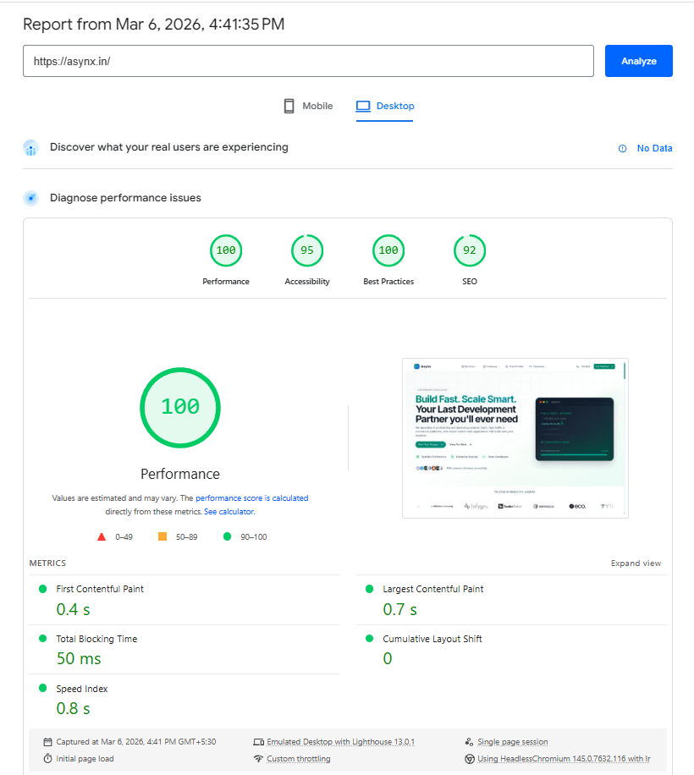The height and width of the screenshot is (775, 694).
Task: Click the green circle 90–100 legend icon
Action: pos(228,536)
